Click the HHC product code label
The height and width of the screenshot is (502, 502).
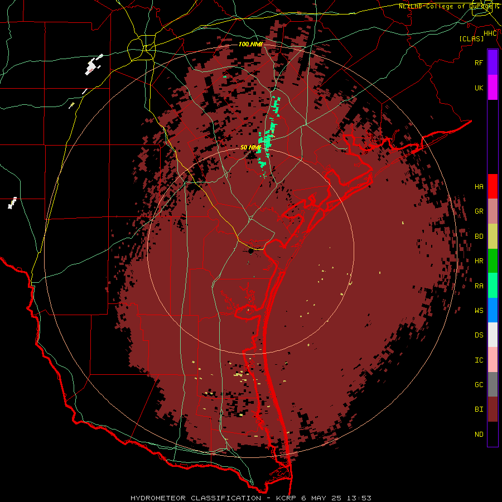click(490, 33)
